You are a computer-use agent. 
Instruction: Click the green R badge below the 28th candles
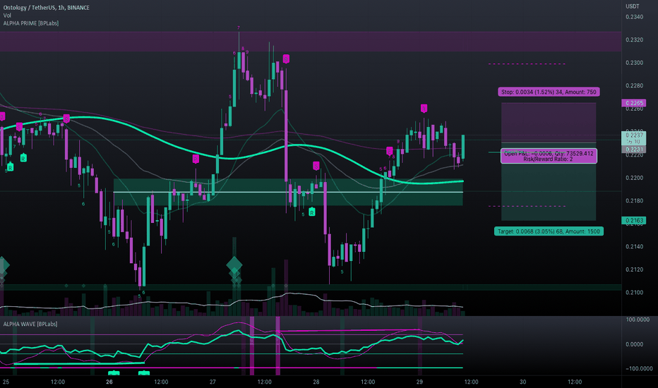point(312,212)
